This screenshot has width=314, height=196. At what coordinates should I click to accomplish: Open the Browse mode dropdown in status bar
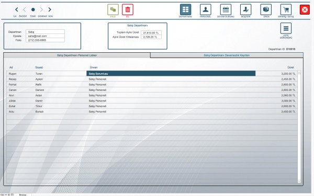[23, 194]
